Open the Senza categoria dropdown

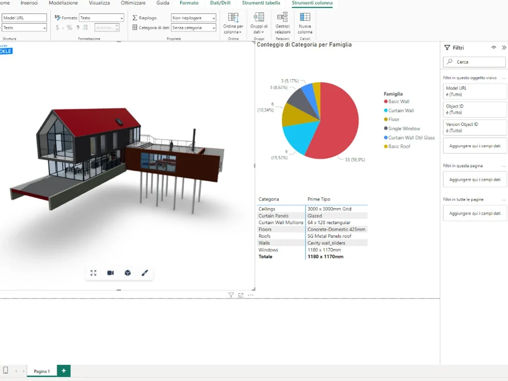(x=193, y=28)
